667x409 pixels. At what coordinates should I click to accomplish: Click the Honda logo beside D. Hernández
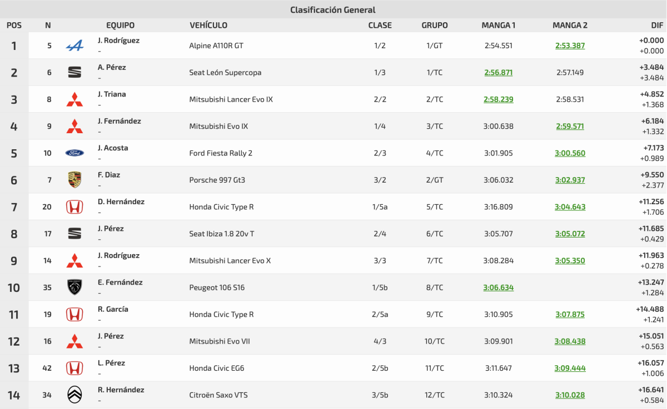click(x=74, y=207)
